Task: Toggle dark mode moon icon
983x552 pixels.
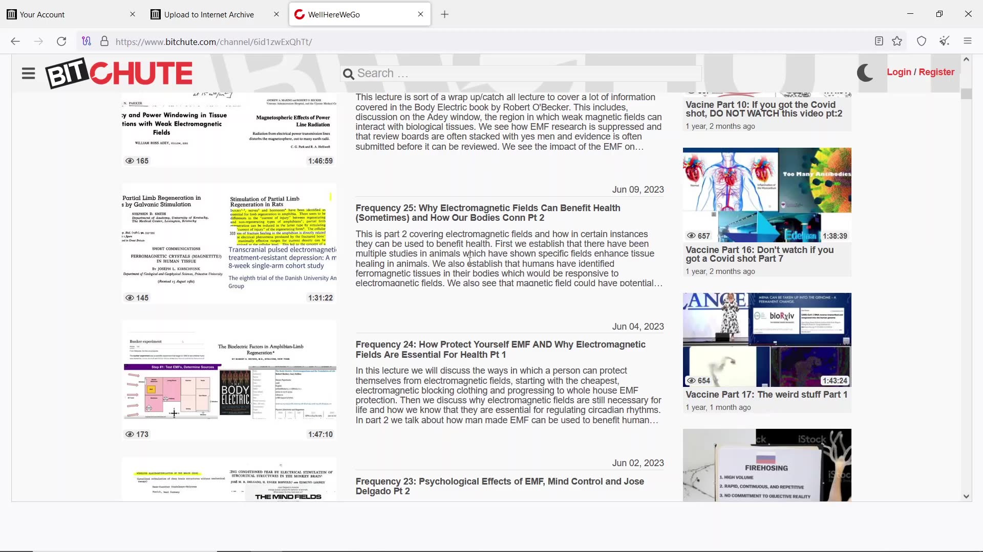Action: point(865,73)
